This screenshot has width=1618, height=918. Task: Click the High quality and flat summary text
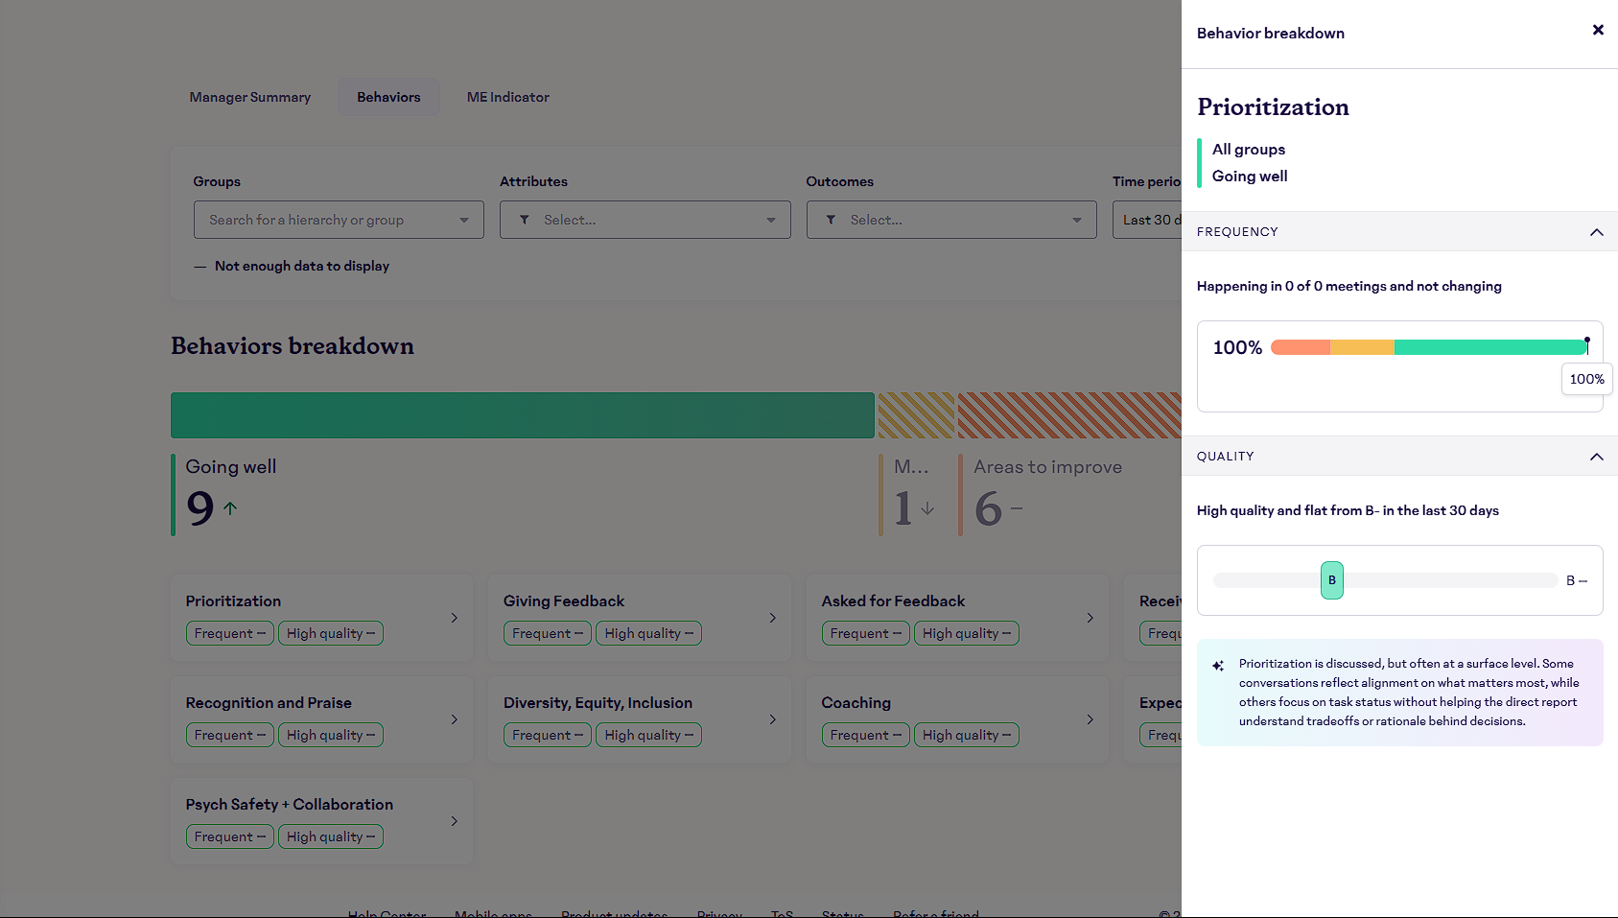tap(1348, 510)
